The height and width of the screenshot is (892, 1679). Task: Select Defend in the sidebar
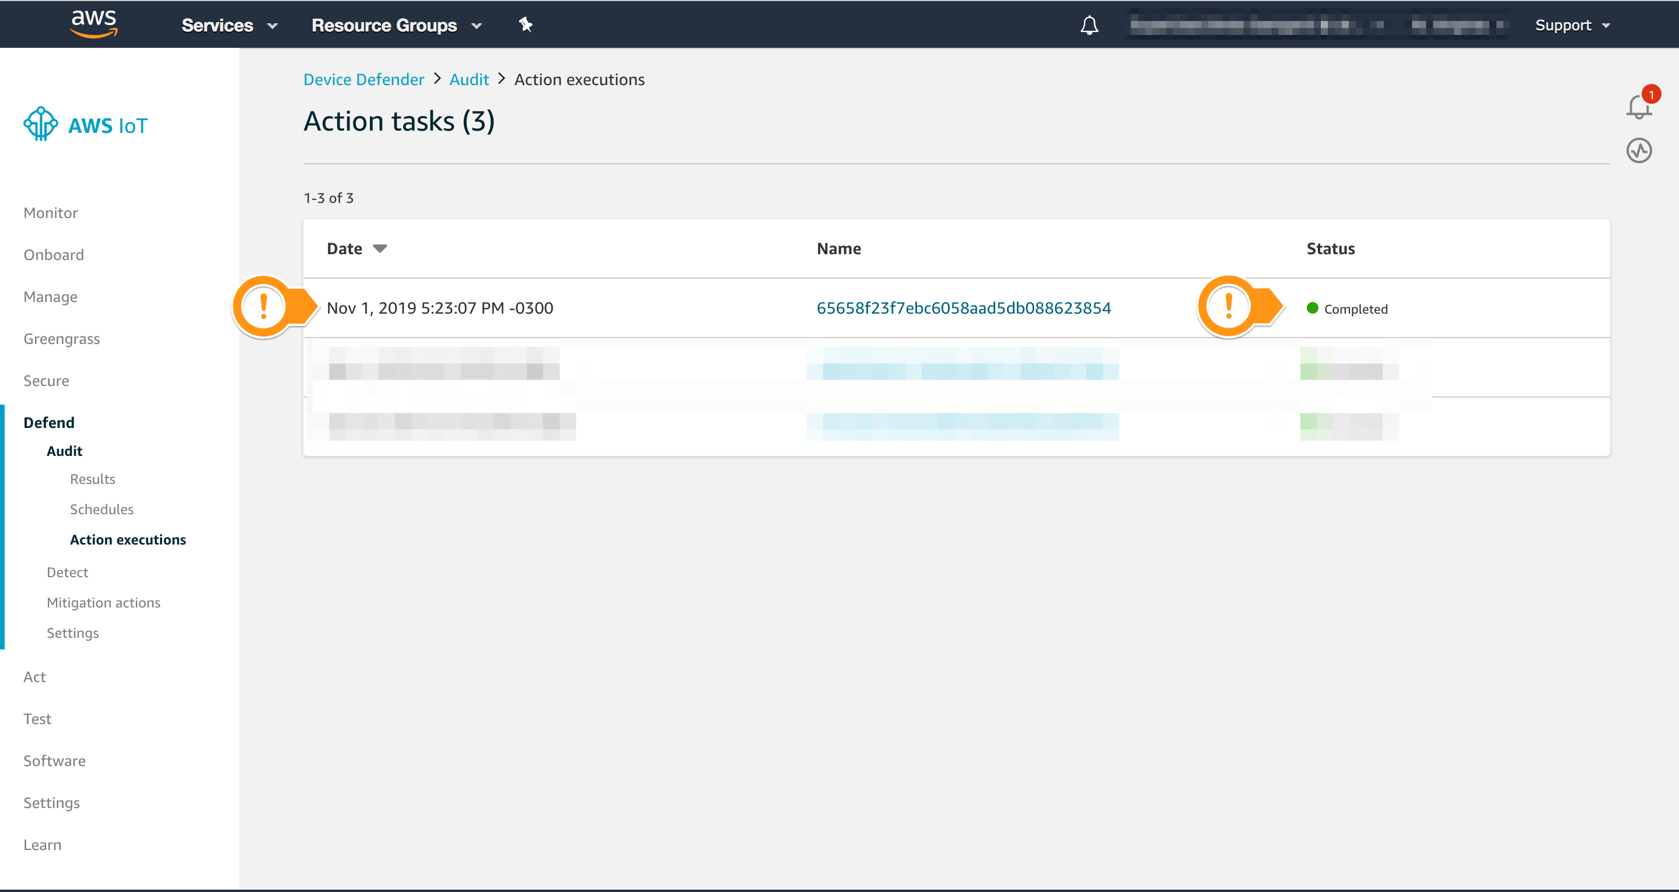click(x=49, y=423)
